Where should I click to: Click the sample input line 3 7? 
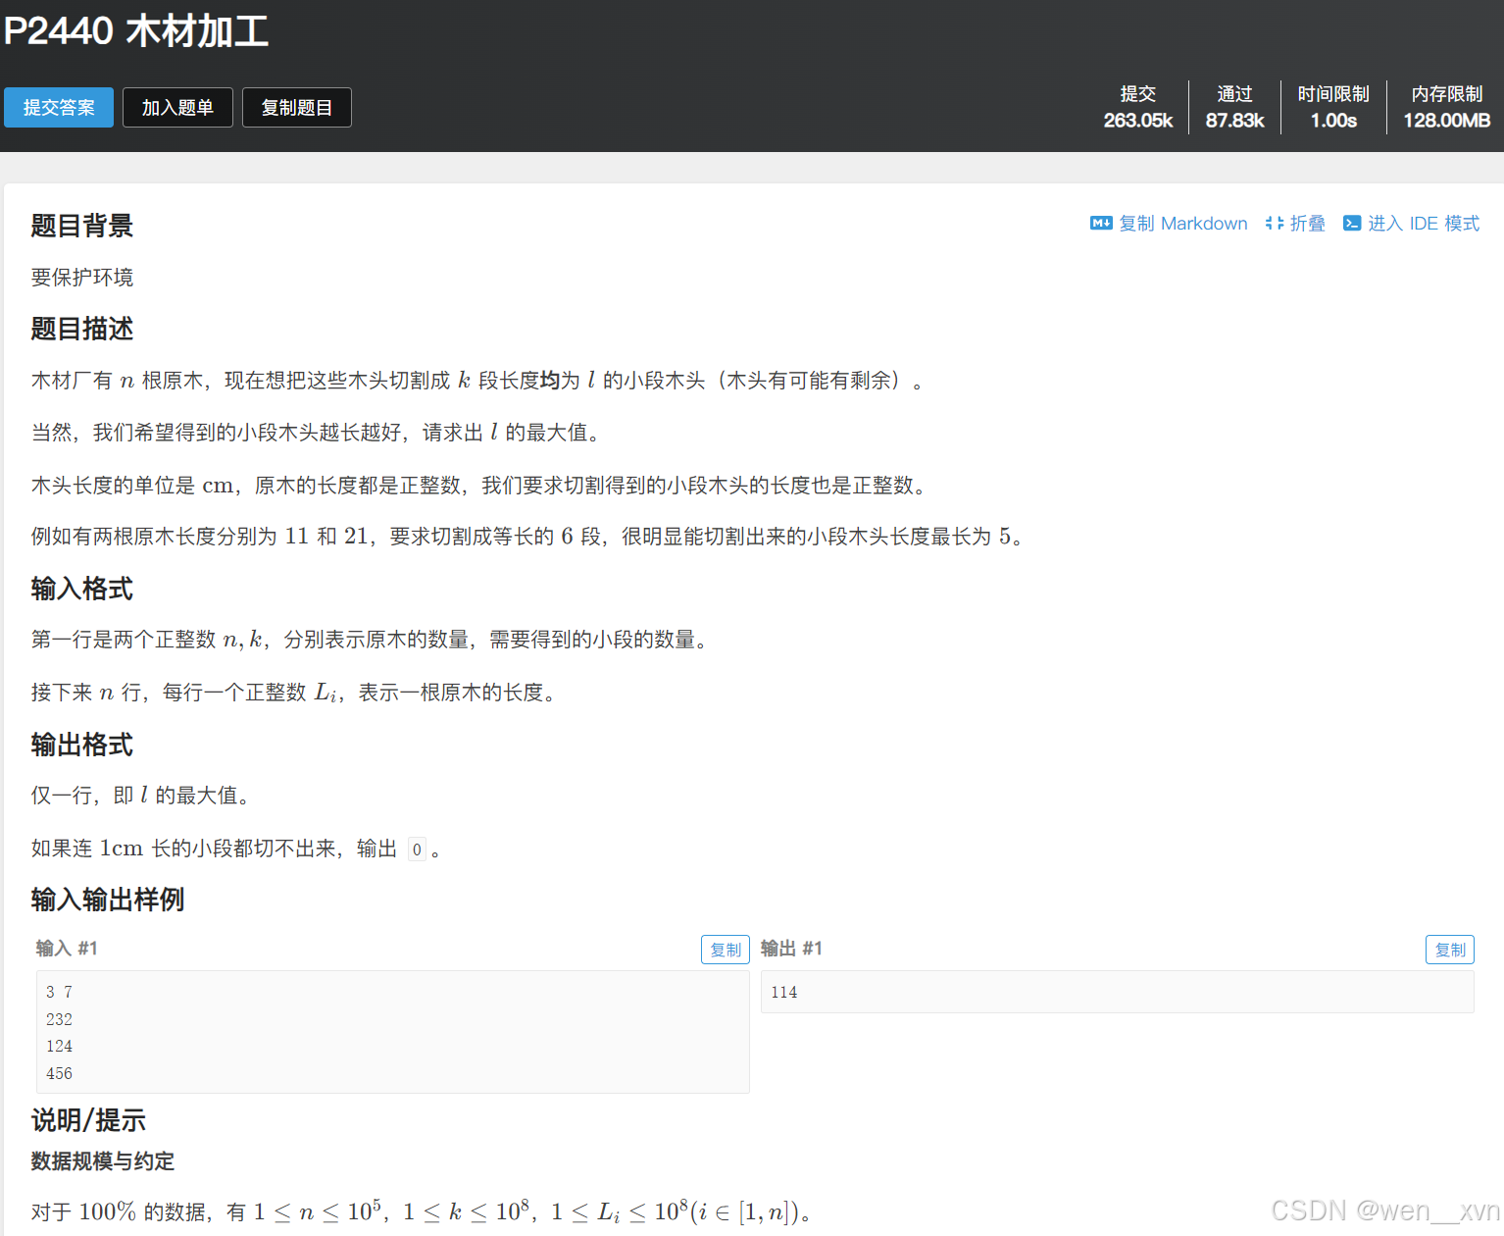(59, 992)
